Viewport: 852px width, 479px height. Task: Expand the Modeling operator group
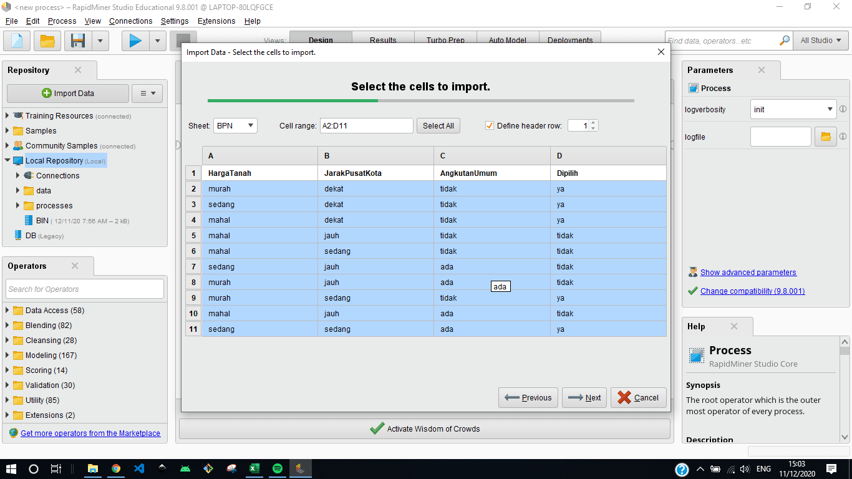tap(7, 356)
